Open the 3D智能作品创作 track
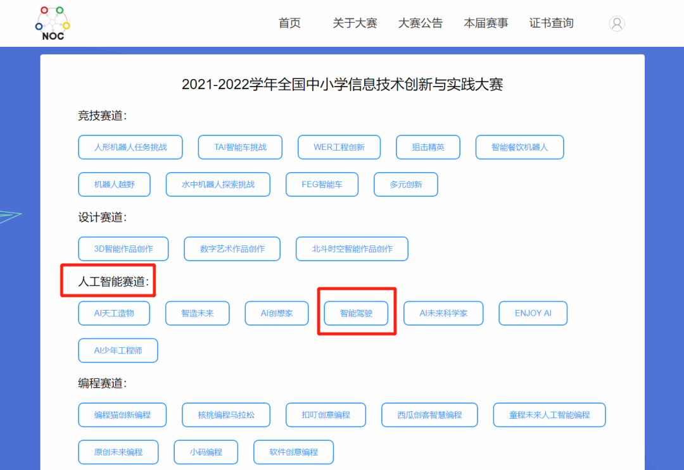 tap(123, 249)
